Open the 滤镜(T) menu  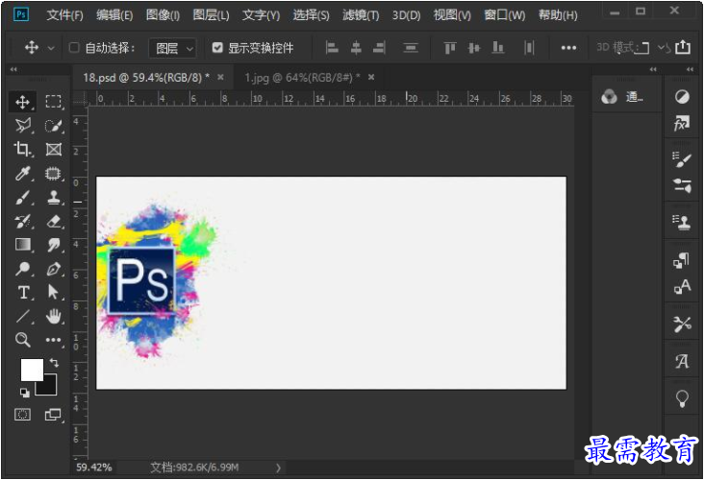point(361,15)
